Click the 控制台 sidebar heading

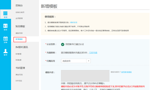pyautogui.click(x=19, y=5)
